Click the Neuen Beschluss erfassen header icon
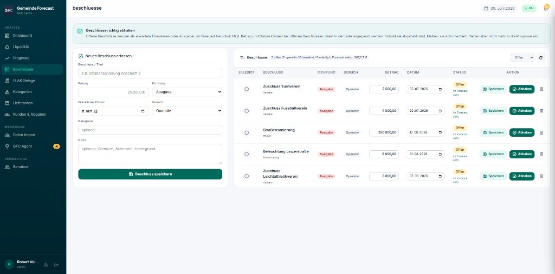The height and width of the screenshot is (274, 555). (81, 56)
